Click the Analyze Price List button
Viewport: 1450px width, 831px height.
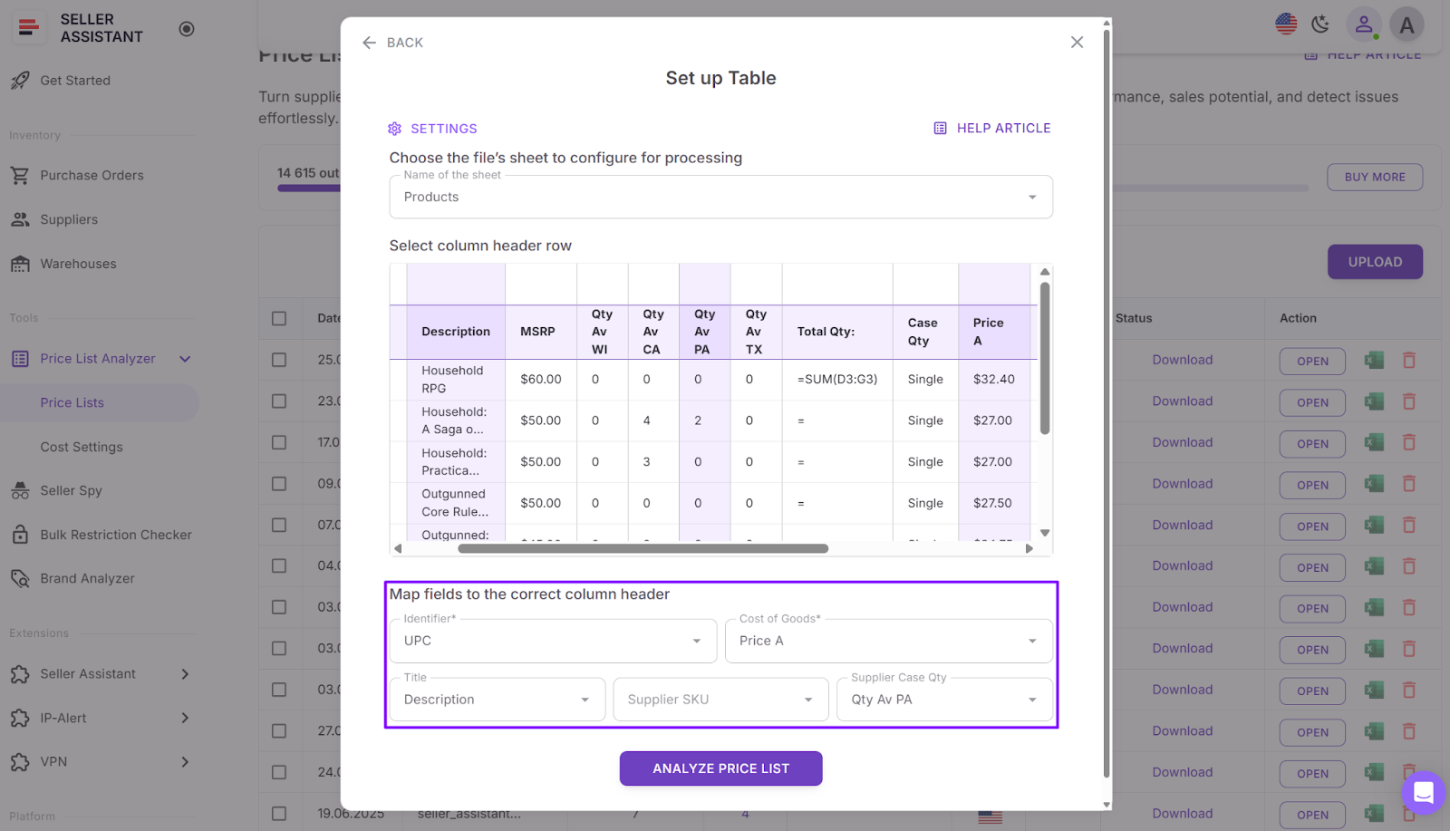point(720,768)
